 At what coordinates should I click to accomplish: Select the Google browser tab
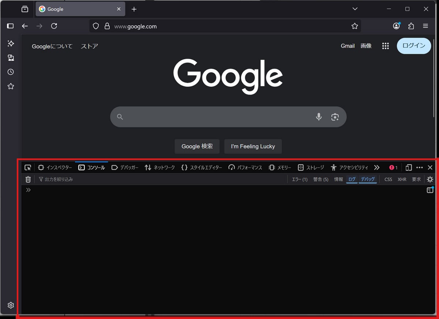(x=80, y=9)
